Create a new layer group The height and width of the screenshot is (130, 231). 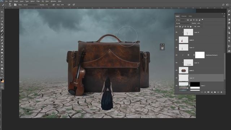(215, 92)
